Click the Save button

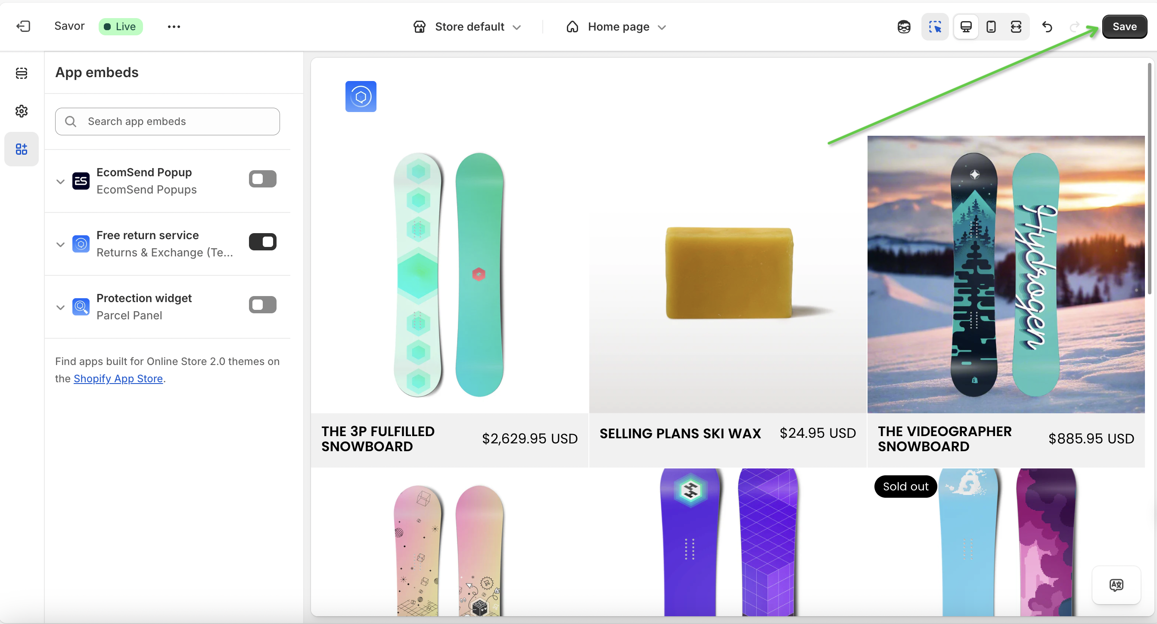(1124, 27)
